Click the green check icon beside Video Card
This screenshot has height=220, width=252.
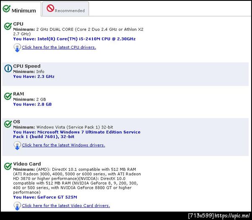pyautogui.click(x=8, y=166)
